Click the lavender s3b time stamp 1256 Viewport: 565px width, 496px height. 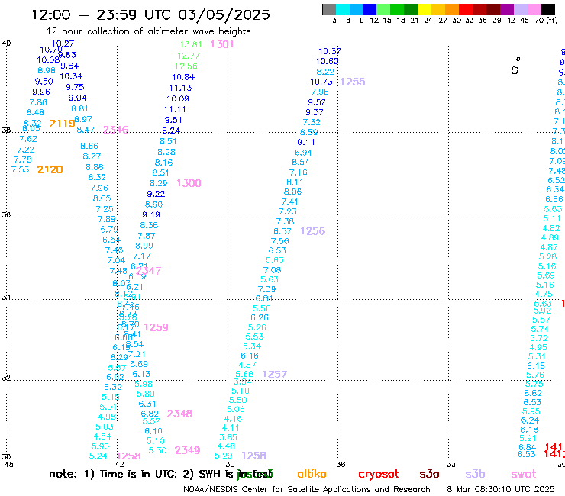(x=313, y=231)
